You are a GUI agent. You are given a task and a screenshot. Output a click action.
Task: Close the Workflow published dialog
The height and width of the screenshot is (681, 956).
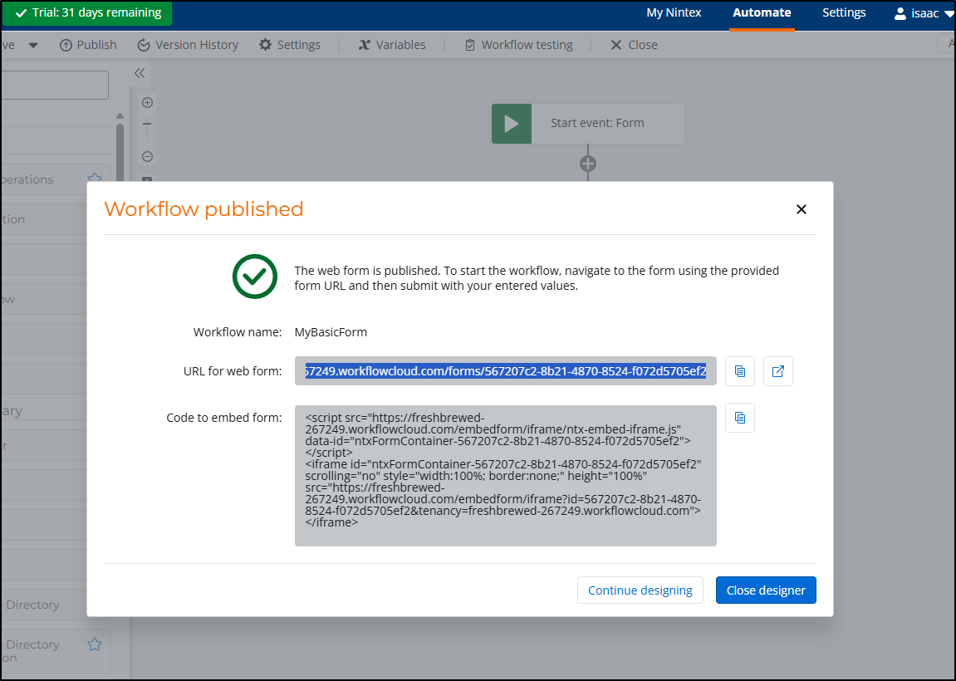(802, 209)
